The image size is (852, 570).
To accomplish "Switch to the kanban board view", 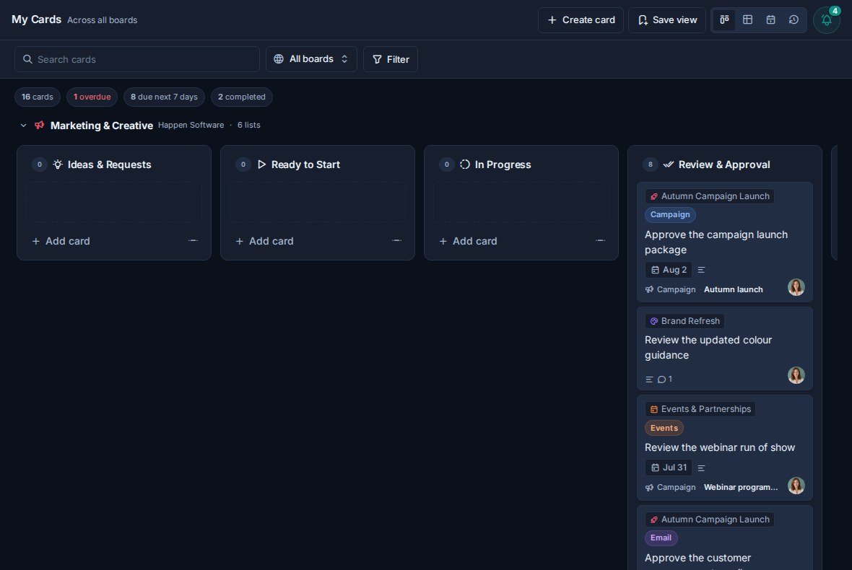I will tap(724, 20).
